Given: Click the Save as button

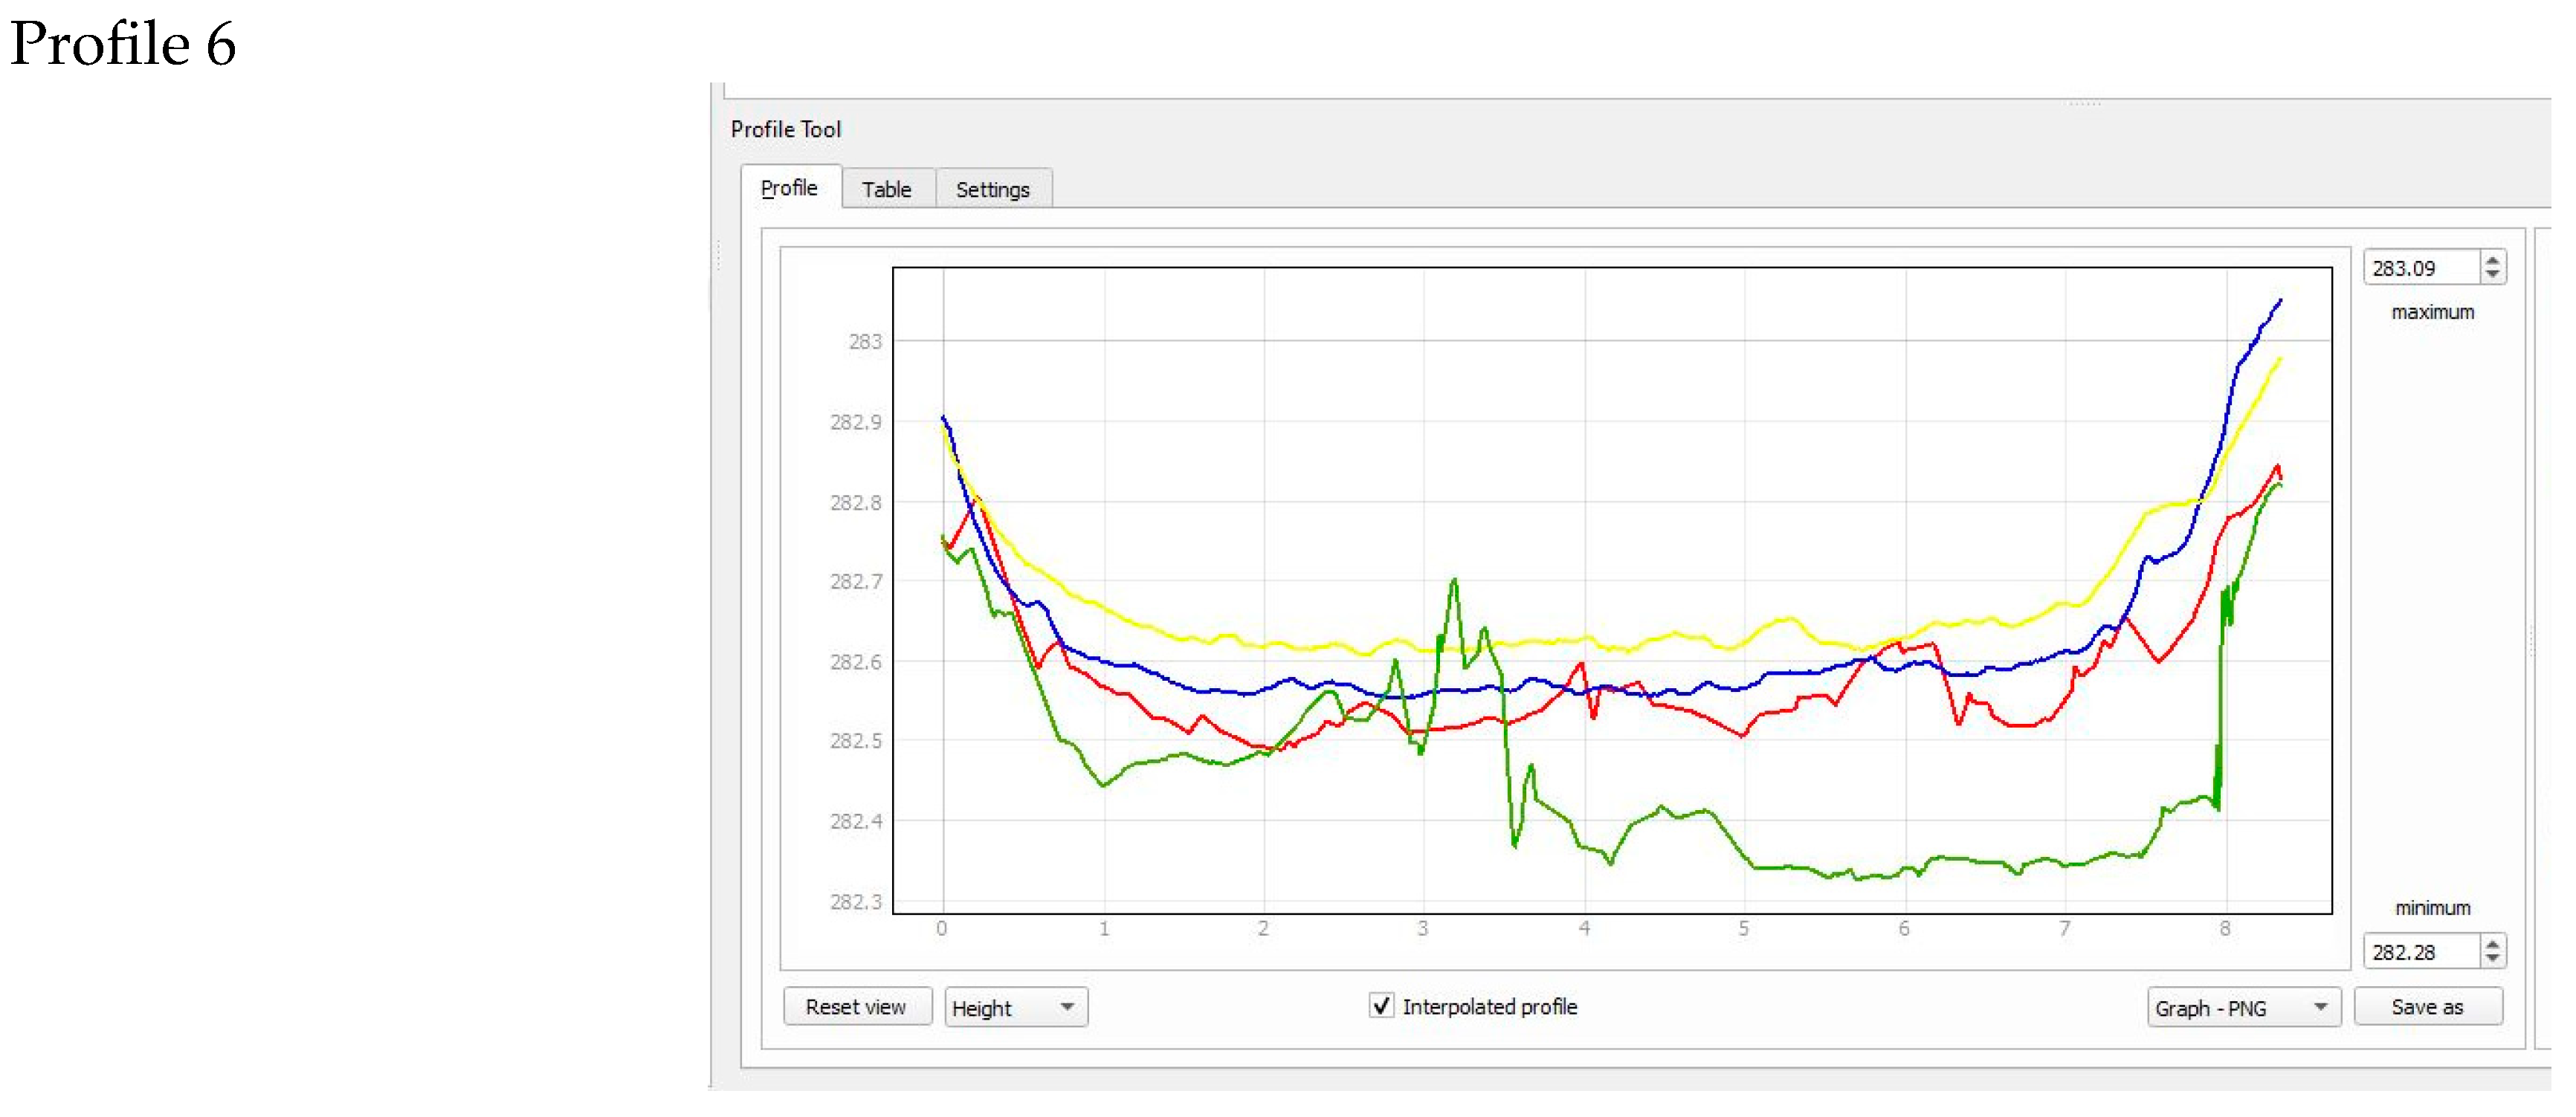Looking at the screenshot, I should (x=2427, y=1007).
